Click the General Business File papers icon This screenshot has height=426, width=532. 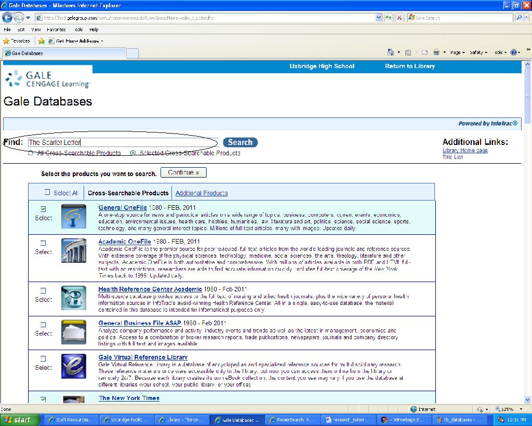[74, 332]
